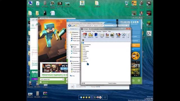
Task: Open StarCraft 2 desktop icon
Action: click(149, 15)
